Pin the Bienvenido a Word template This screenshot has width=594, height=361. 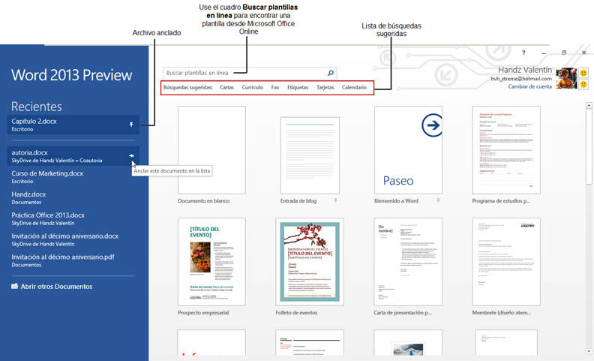coord(438,200)
